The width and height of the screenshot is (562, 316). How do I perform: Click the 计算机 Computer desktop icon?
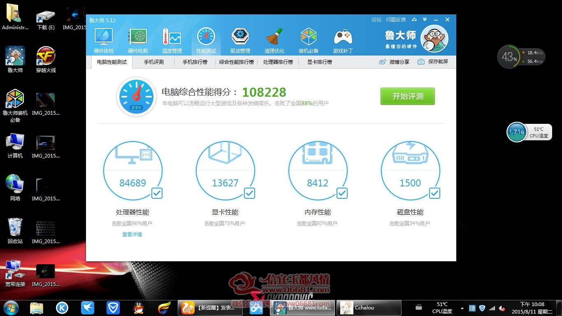(15, 145)
